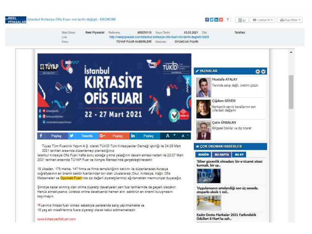312x234 pixels.
Task: Click the LinkedIn icon under the banner
Action: [133, 136]
